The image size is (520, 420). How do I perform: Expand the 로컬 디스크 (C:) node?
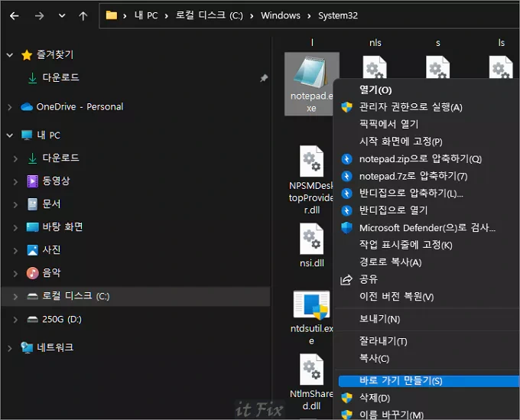15,297
